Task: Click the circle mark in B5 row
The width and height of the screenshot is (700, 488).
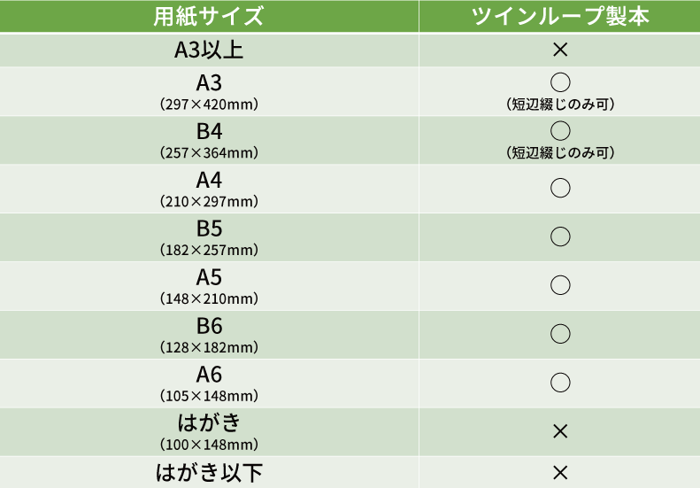Action: click(x=559, y=236)
